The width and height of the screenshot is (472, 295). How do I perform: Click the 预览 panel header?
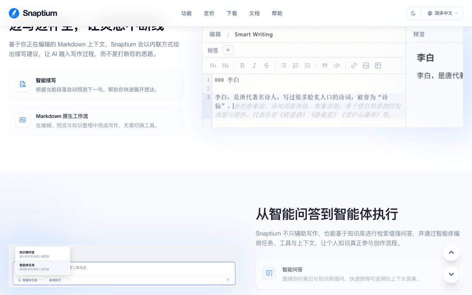[x=419, y=34]
